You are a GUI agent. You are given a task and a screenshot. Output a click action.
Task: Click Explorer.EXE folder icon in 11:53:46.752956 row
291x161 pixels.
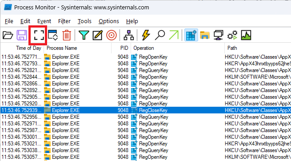[x=48, y=117]
